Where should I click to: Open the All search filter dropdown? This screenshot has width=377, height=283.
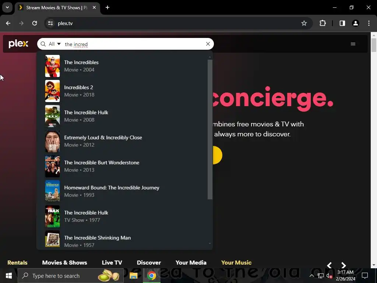click(x=54, y=44)
